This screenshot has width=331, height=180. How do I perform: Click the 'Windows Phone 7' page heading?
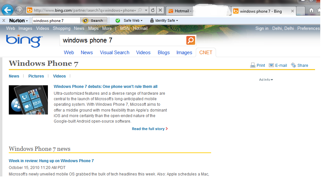pyautogui.click(x=43, y=64)
